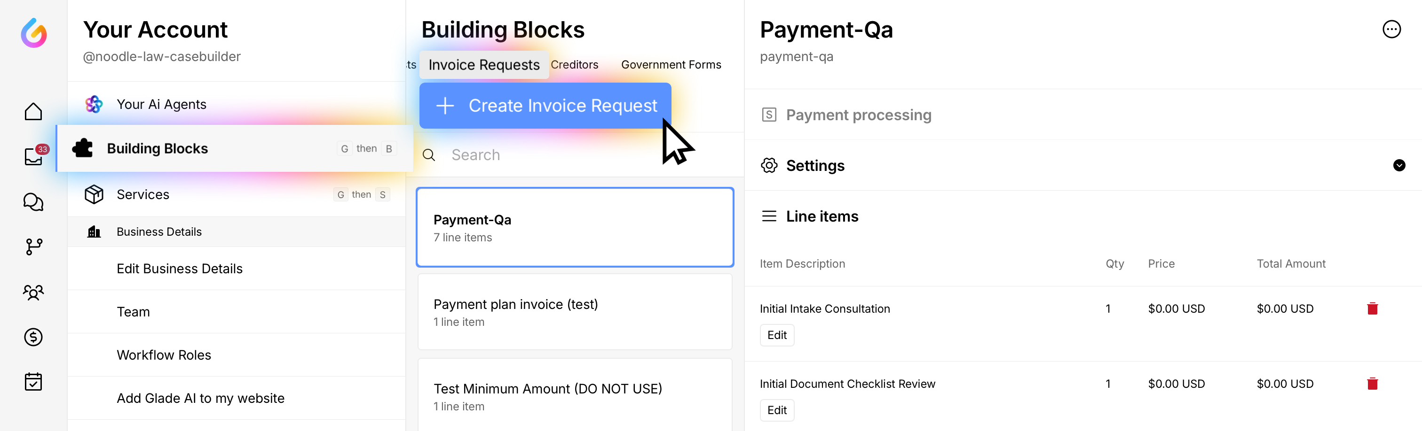The height and width of the screenshot is (431, 1422).
Task: Expand the Settings section chevron
Action: coord(1398,165)
